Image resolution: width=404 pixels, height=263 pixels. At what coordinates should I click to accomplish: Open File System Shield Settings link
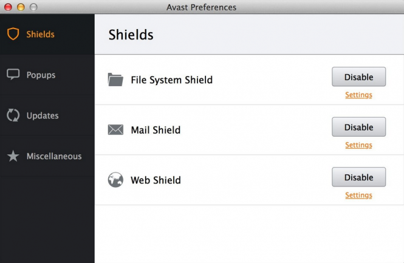[x=358, y=95]
